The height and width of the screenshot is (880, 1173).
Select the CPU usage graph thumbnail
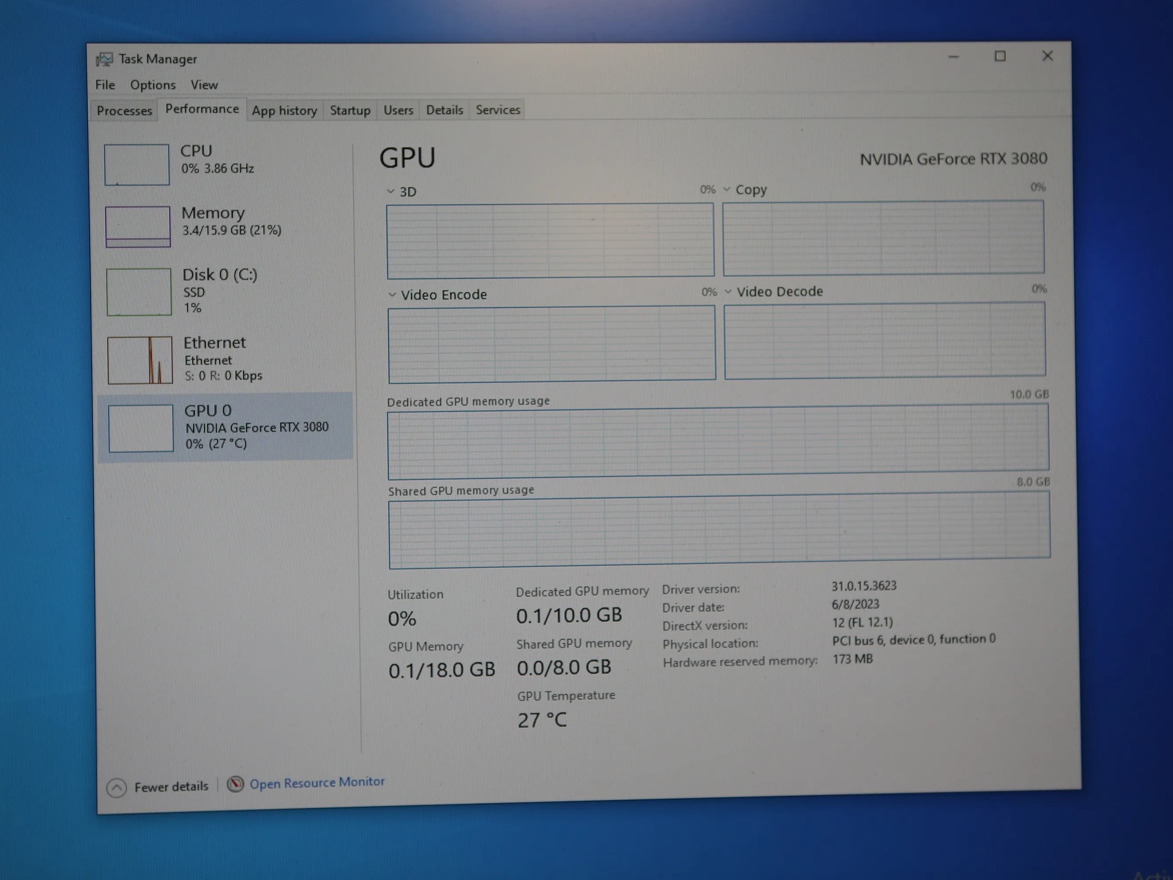[x=137, y=165]
